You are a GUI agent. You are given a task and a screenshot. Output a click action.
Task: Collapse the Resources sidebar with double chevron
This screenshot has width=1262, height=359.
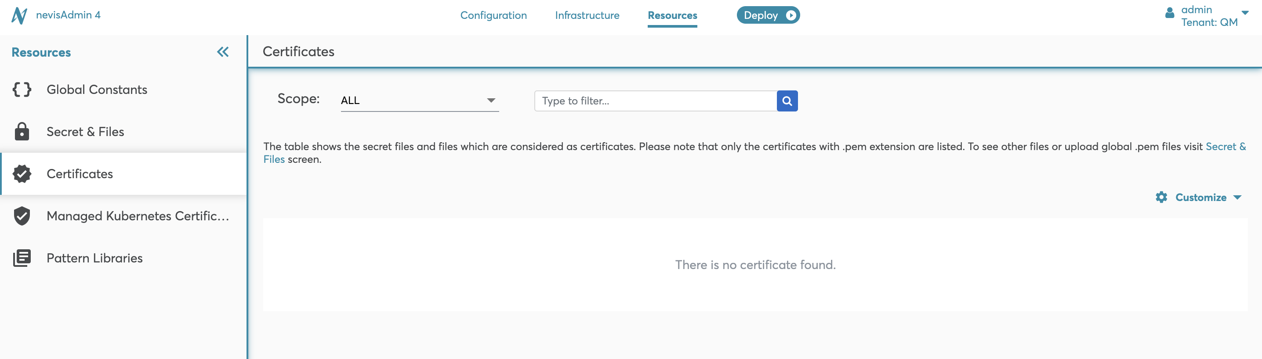pyautogui.click(x=223, y=52)
